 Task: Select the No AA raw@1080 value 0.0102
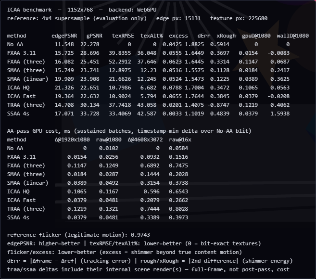coord(109,148)
